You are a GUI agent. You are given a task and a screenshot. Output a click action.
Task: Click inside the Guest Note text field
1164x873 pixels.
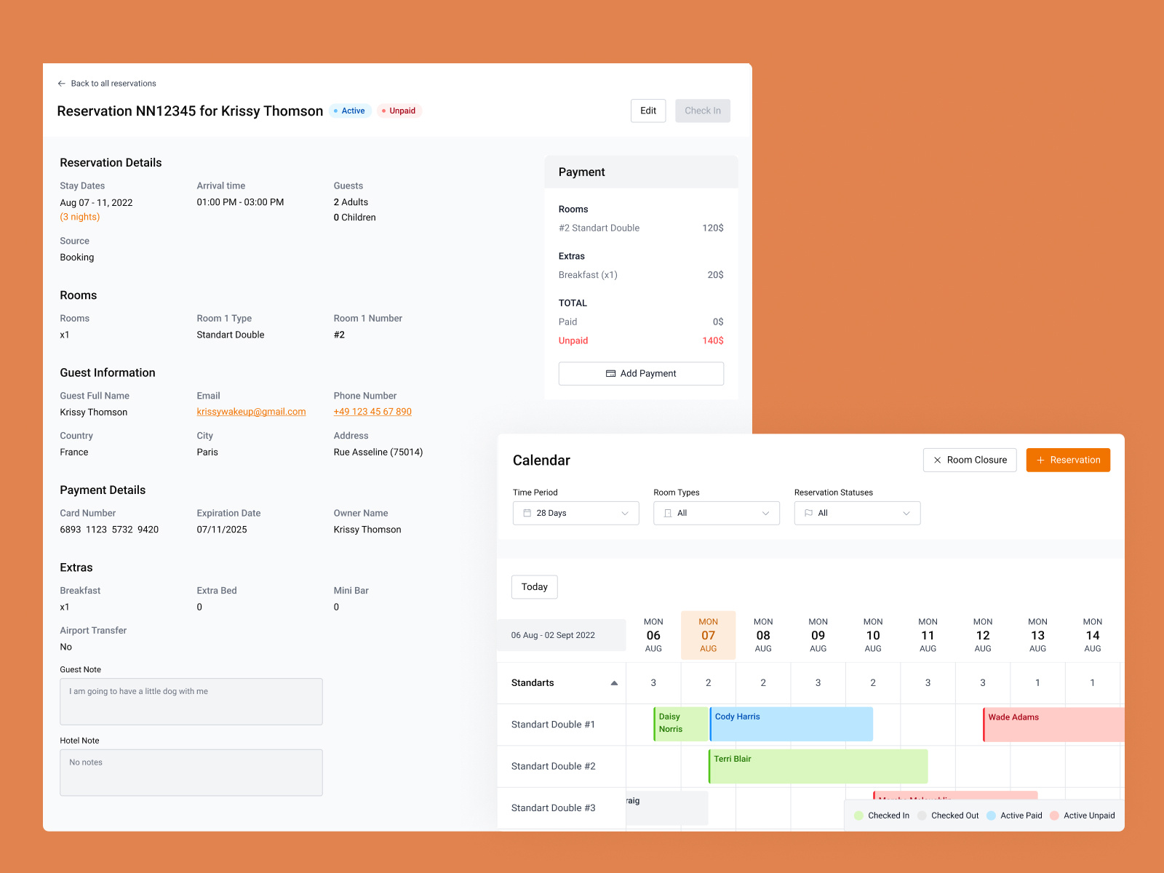point(191,701)
